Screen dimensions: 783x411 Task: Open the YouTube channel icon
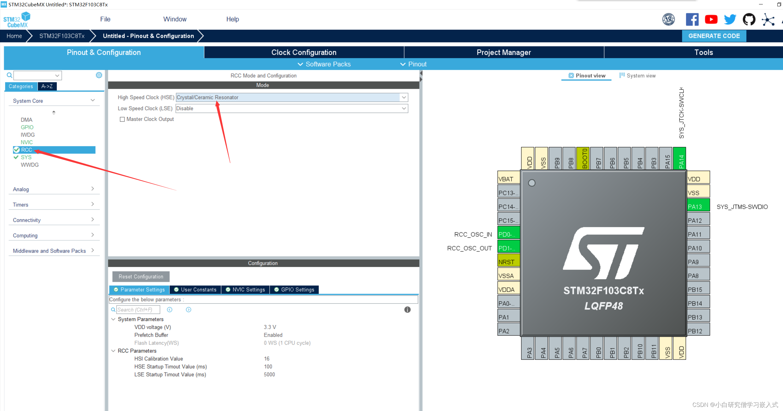click(x=711, y=20)
